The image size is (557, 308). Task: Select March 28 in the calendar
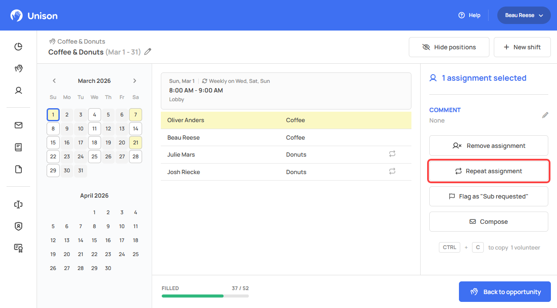point(136,157)
